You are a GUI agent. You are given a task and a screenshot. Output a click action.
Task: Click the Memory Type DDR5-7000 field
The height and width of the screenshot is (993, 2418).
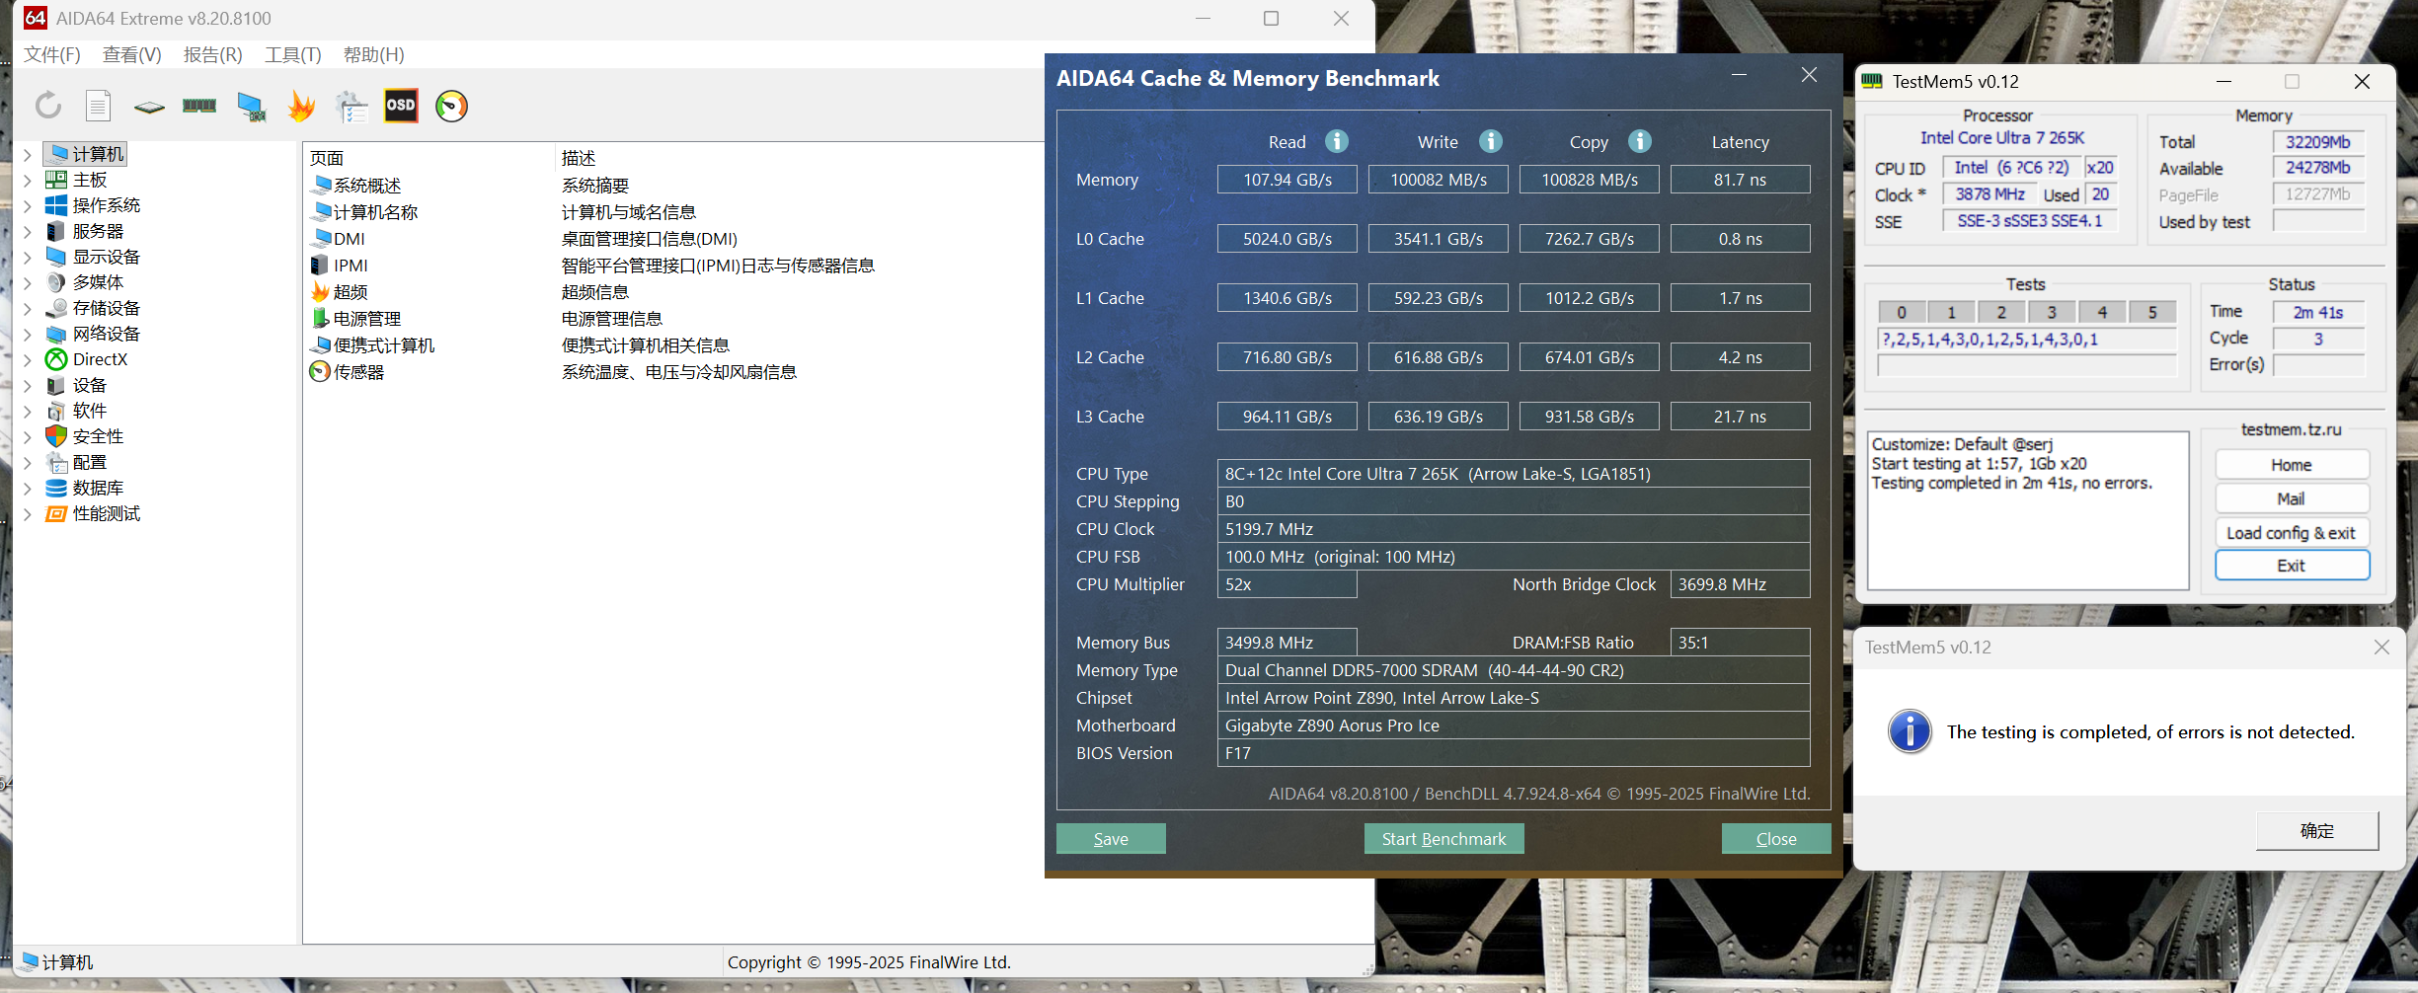[x=1514, y=670]
